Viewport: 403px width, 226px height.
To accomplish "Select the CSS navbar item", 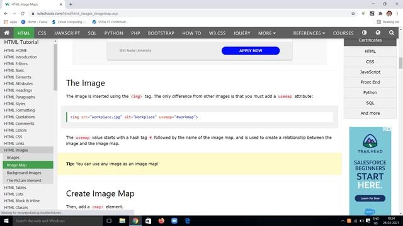I will [42, 33].
